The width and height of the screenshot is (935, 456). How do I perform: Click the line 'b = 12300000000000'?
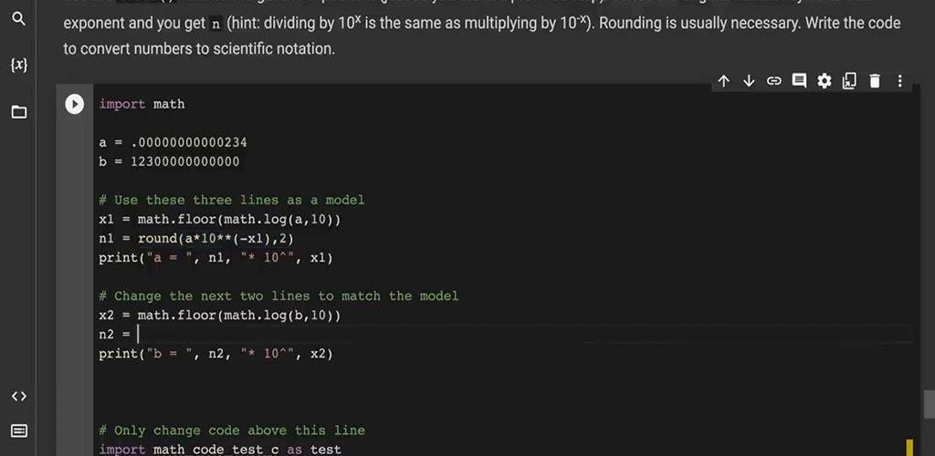pos(169,162)
